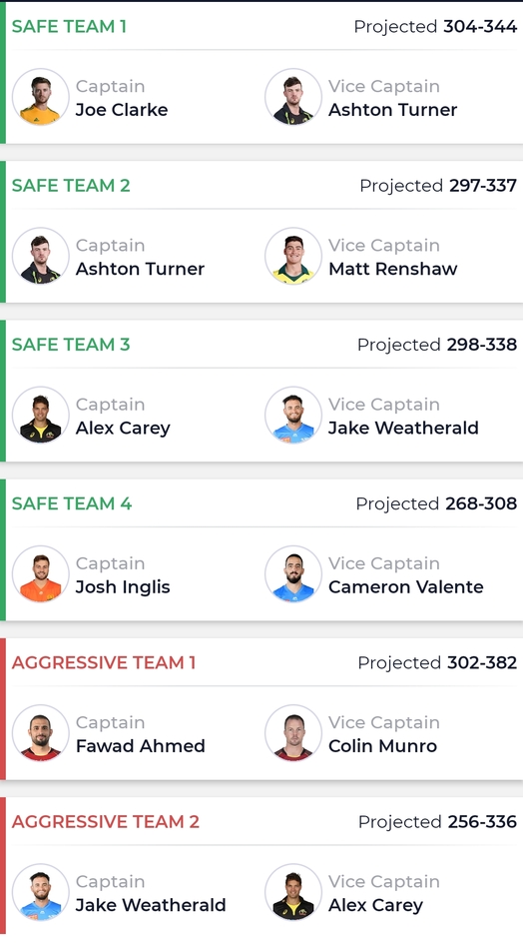Image resolution: width=523 pixels, height=952 pixels.
Task: Select the AGGRESSIVE TEAM 2 heading
Action: (x=106, y=822)
